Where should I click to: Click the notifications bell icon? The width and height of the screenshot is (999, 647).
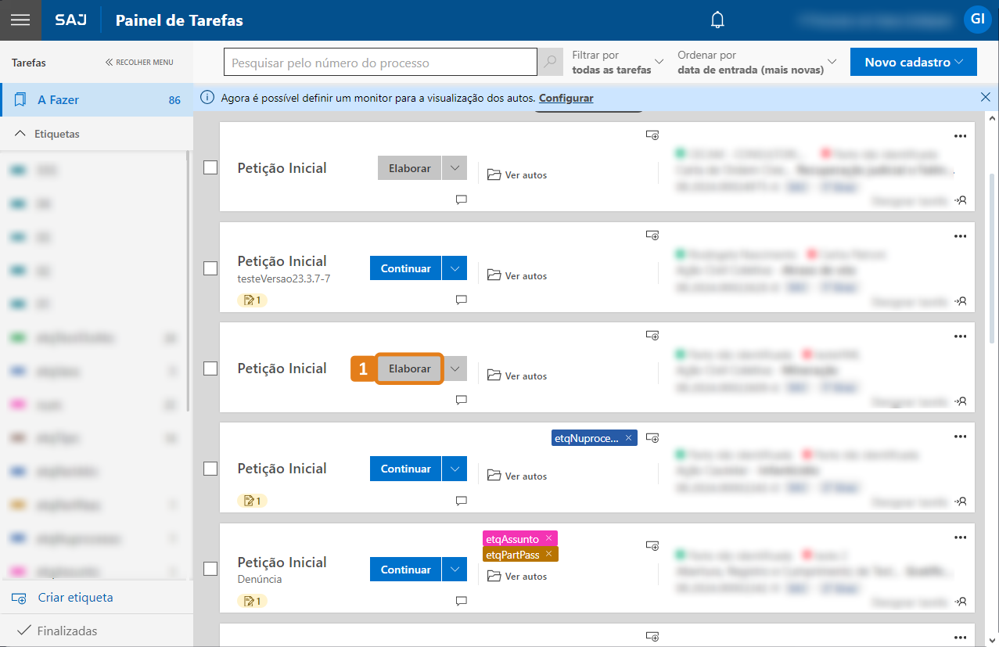point(717,20)
